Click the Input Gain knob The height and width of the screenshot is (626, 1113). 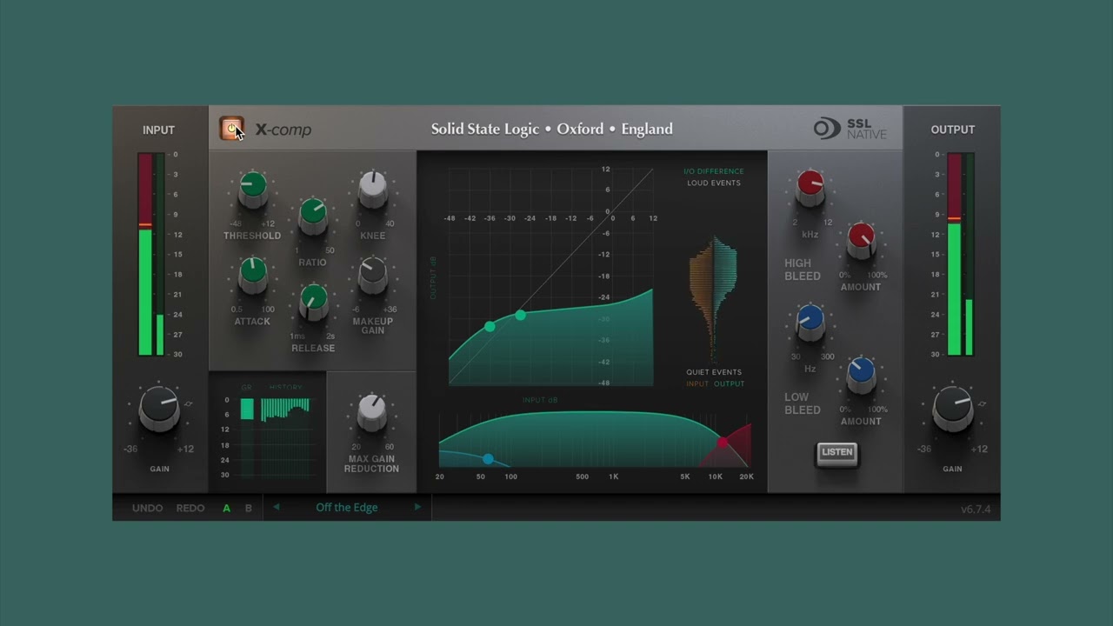159,409
